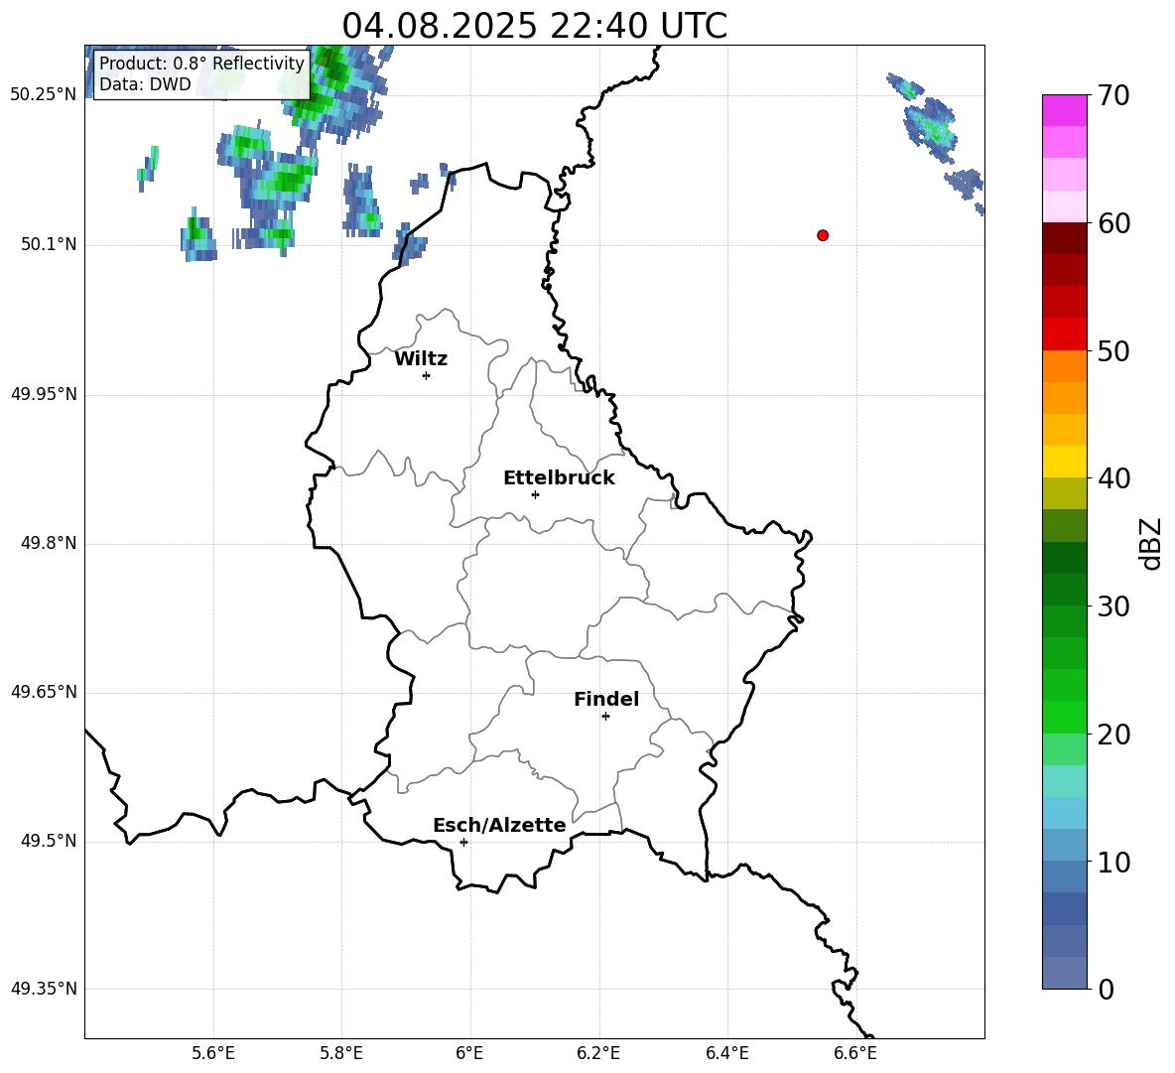Click the red radar site marker dot
This screenshot has width=1175, height=1073.
(x=823, y=235)
